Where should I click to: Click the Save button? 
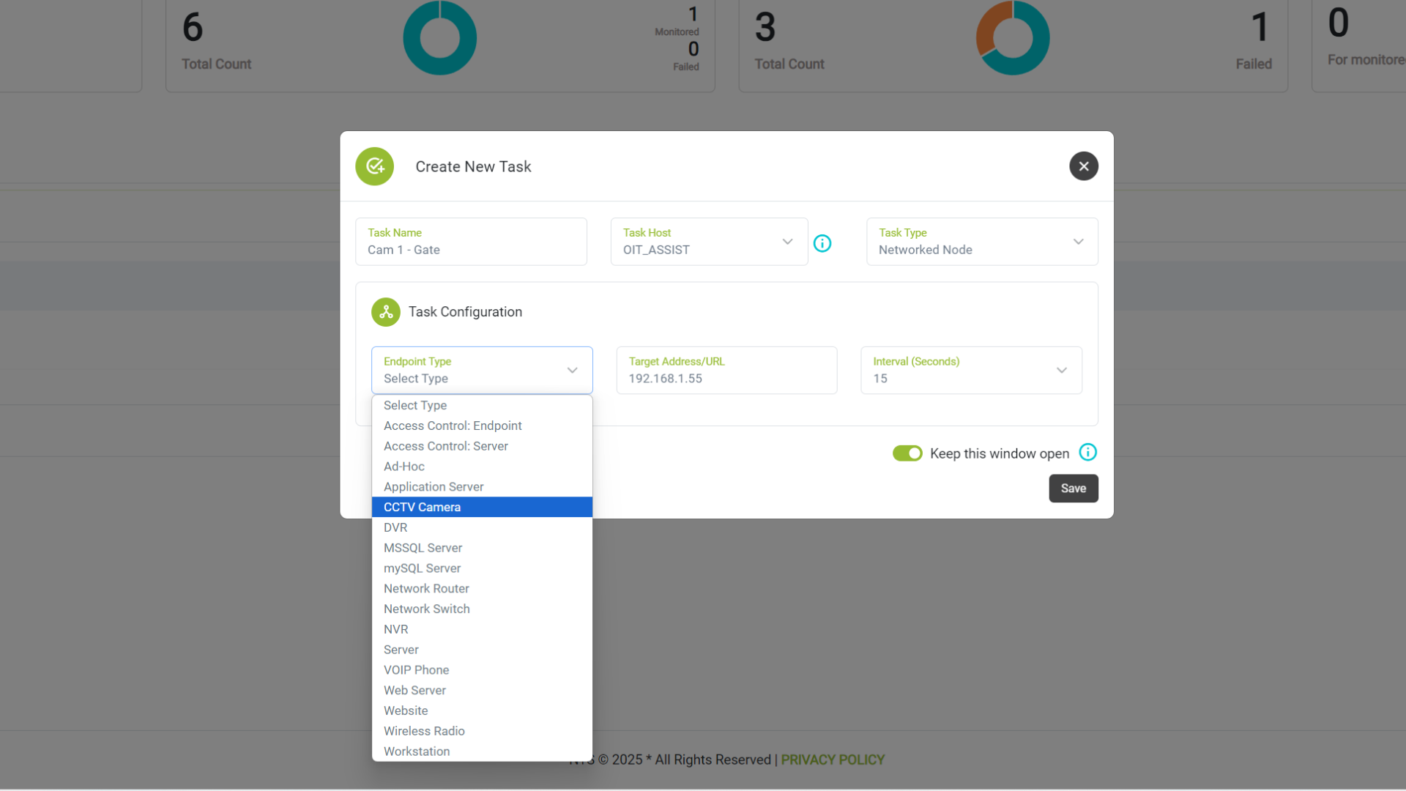coord(1073,488)
